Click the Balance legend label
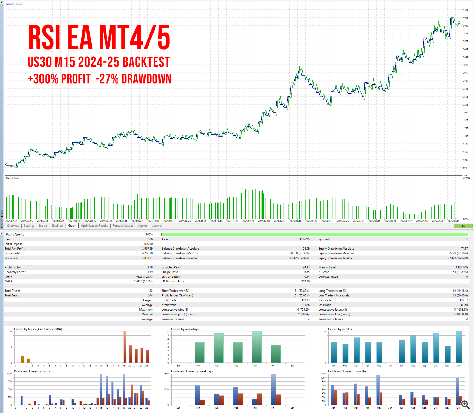The height and width of the screenshot is (413, 474). point(10,4)
